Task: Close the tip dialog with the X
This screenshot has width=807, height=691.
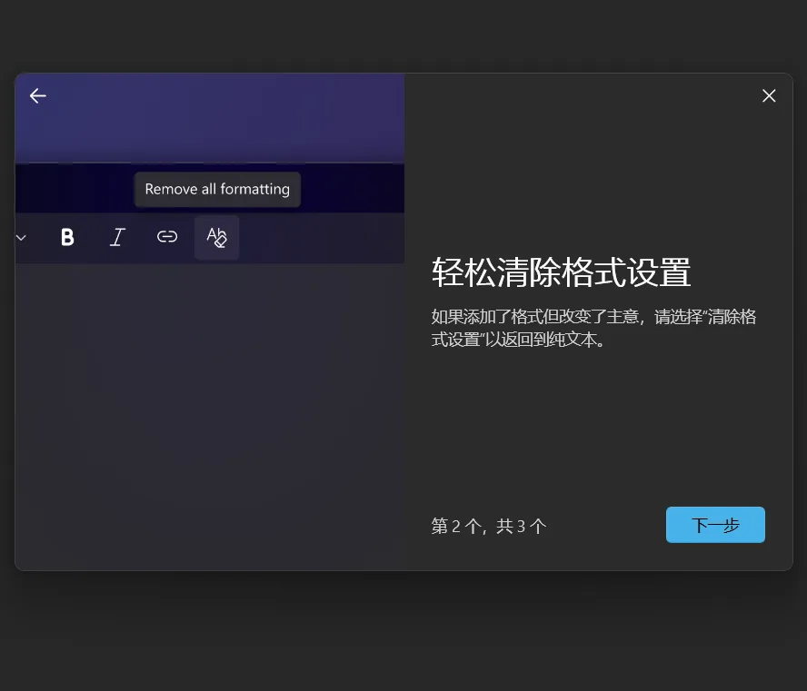Action: click(x=769, y=95)
